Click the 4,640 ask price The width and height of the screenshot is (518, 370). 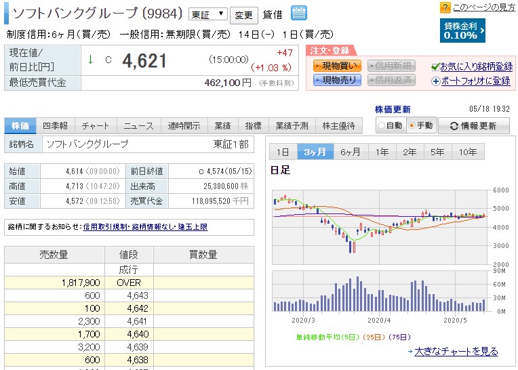(x=138, y=334)
